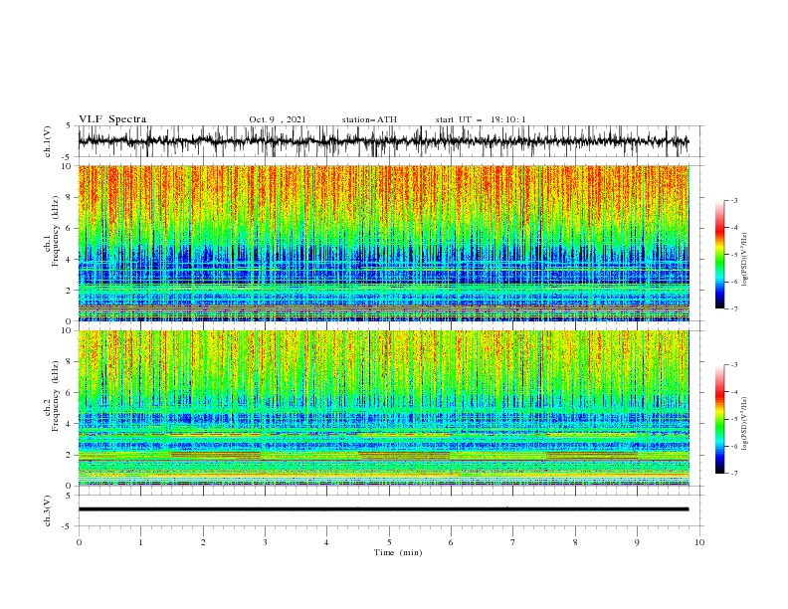
Task: Click time axis tick label "9"
Action: click(637, 542)
